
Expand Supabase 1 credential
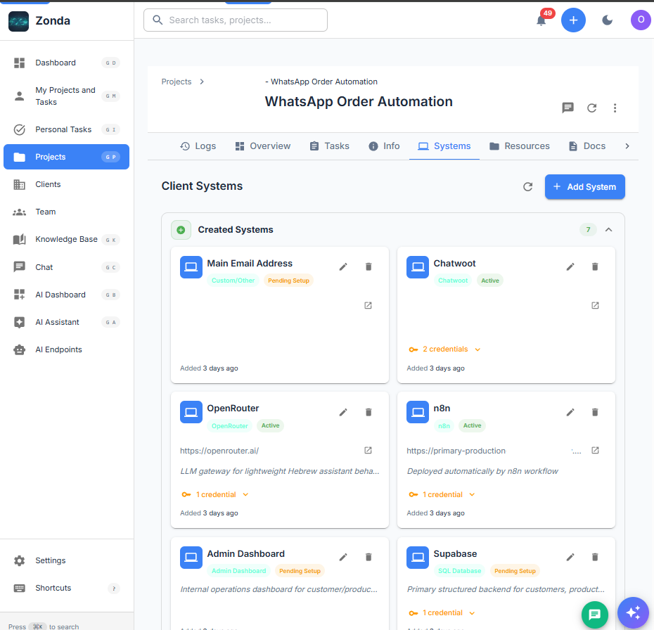click(442, 613)
